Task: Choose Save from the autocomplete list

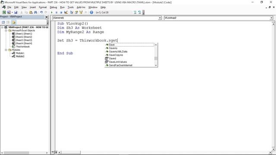Action: coord(129,45)
